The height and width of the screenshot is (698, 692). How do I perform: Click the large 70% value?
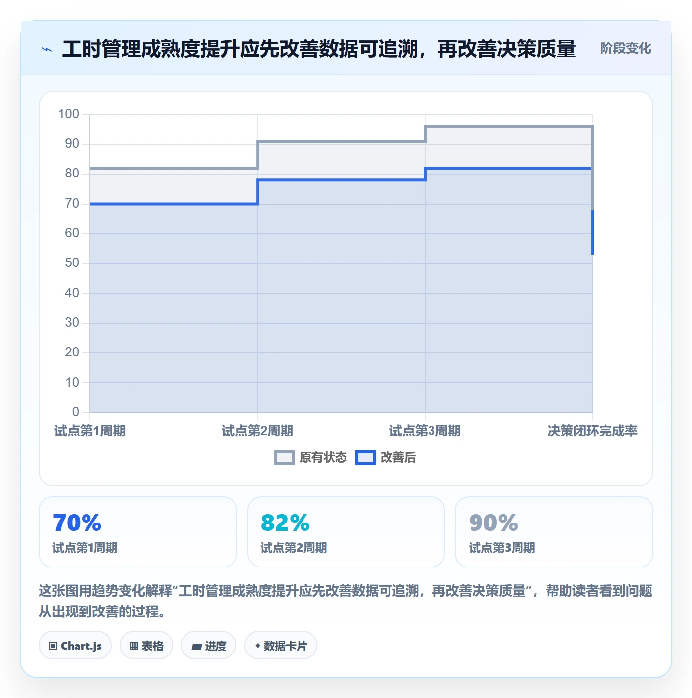(x=77, y=523)
